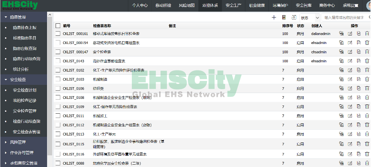Open document icon for CKLIST_0106 纺织类
The height and width of the screenshot is (167, 371).
(359, 88)
